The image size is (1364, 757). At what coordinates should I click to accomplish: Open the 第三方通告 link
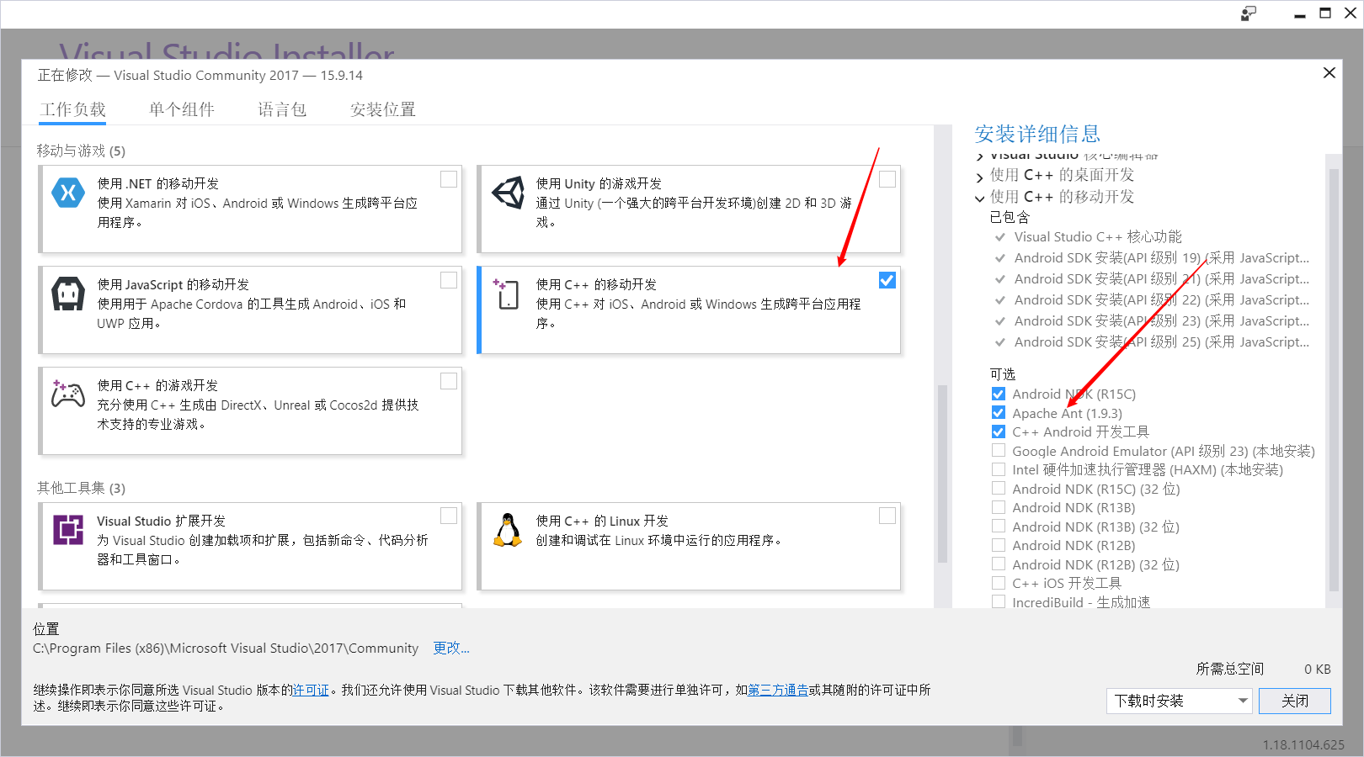point(777,690)
